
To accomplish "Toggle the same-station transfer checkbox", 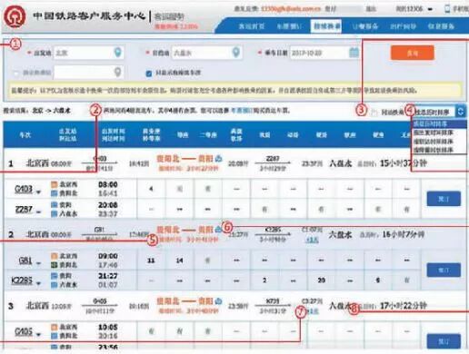I will [374, 113].
